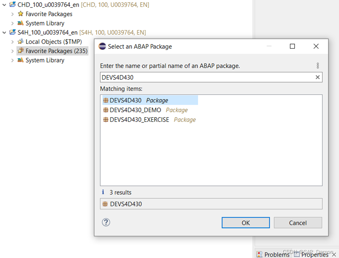Select Favorite Packages (235) tree item
Screen dimensions: 339x258
click(x=56, y=51)
